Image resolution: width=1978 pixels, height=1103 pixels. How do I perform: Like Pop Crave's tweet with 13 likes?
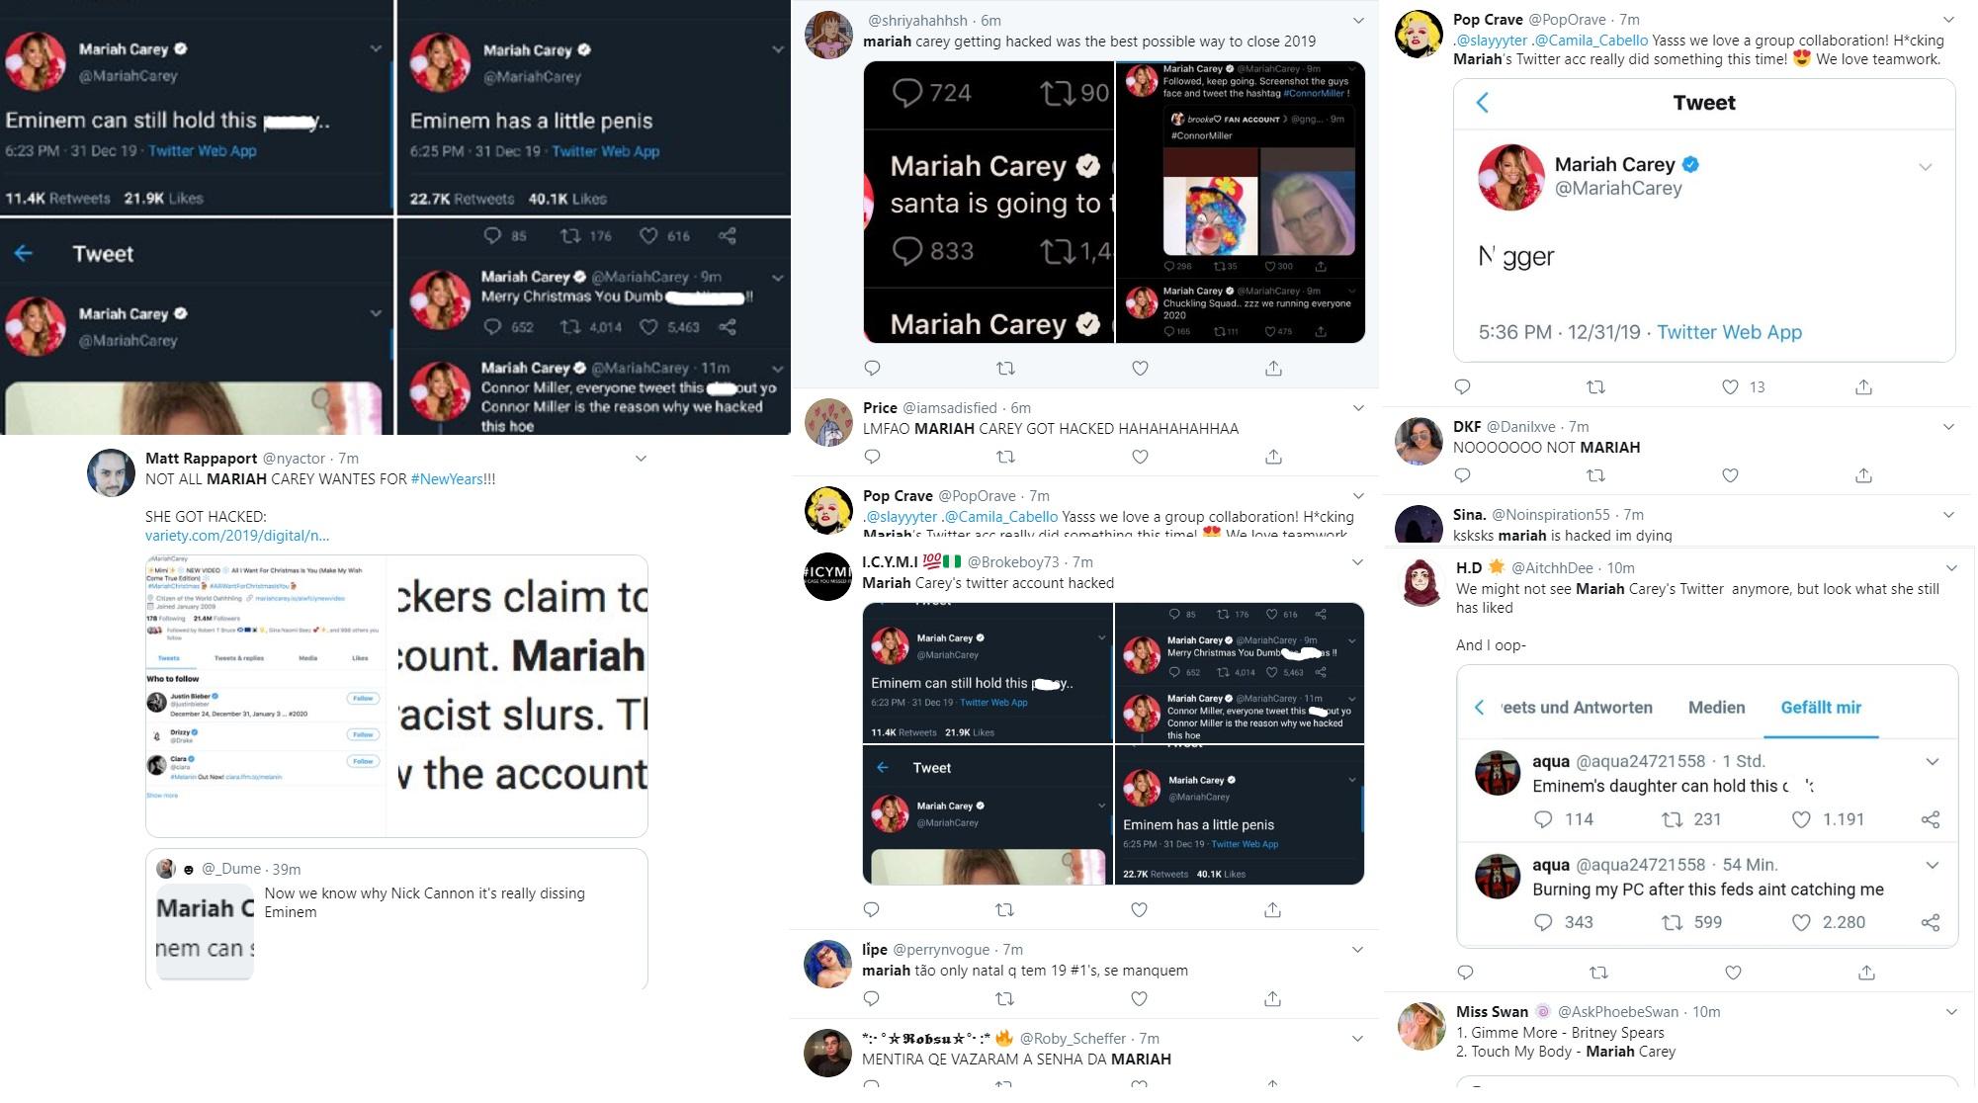pyautogui.click(x=1730, y=387)
